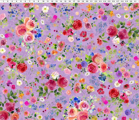
Task: Click the ruler number 31
Action: pos(135,1)
